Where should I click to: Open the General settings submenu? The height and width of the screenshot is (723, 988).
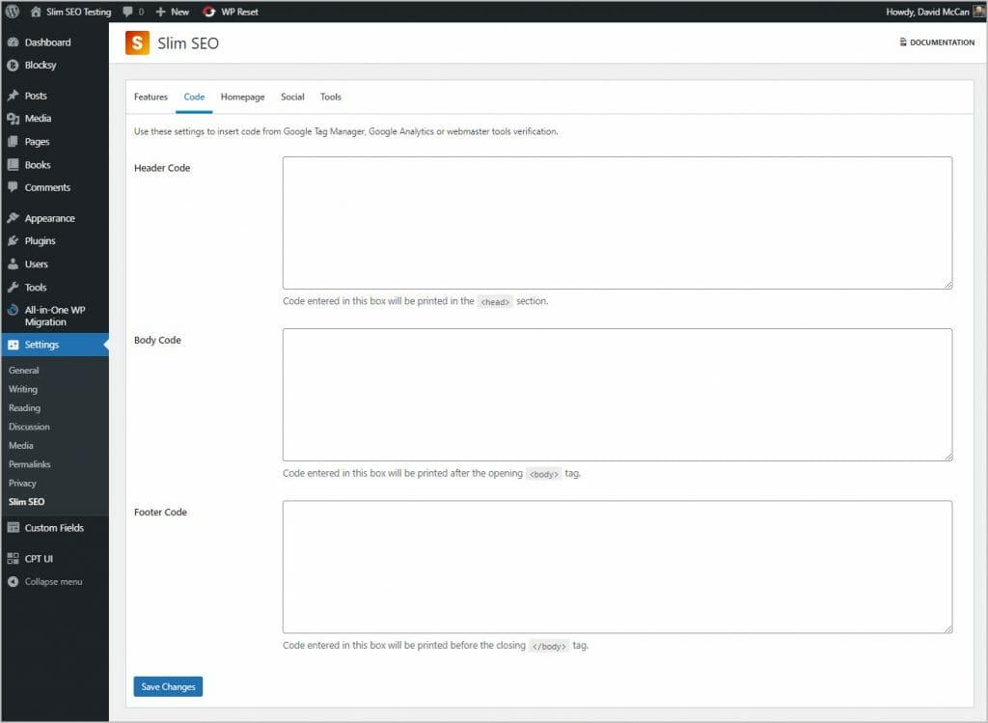(23, 371)
